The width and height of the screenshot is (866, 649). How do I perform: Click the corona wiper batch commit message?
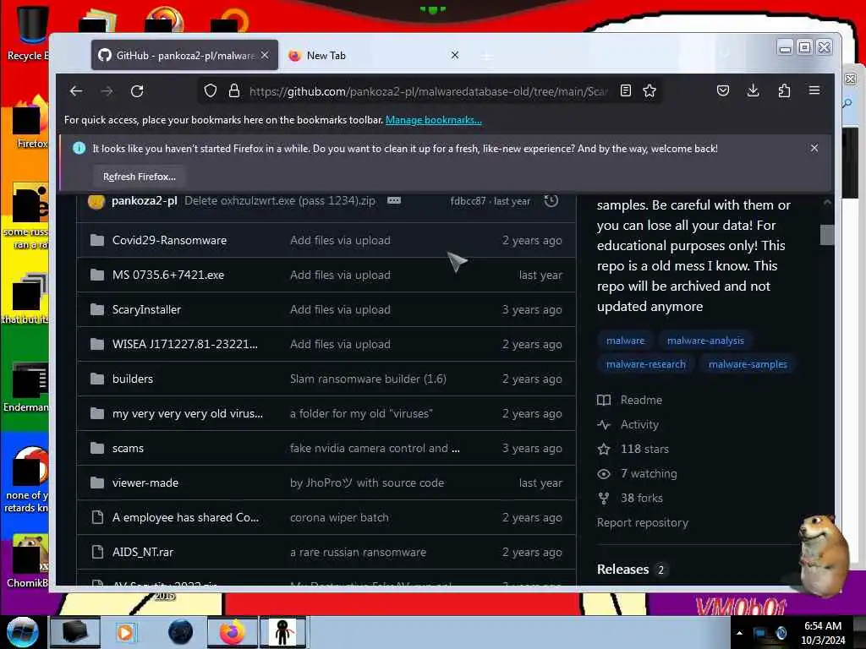339,517
